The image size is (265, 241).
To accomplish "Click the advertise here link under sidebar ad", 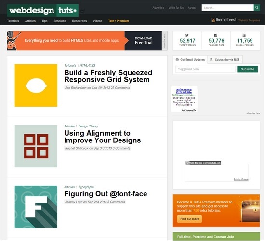I will coord(253,113).
